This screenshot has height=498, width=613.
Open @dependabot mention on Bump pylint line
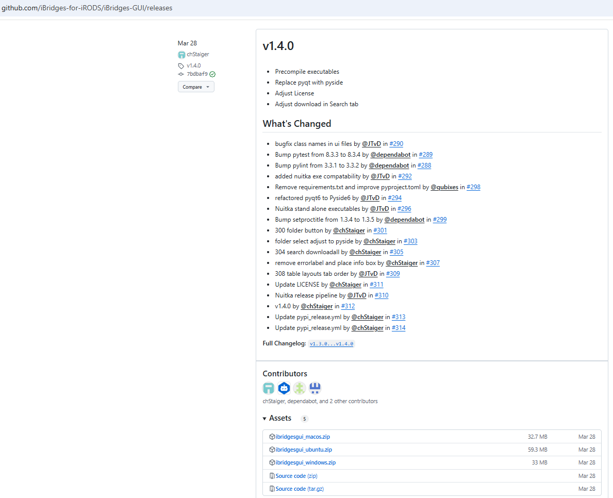pos(389,165)
